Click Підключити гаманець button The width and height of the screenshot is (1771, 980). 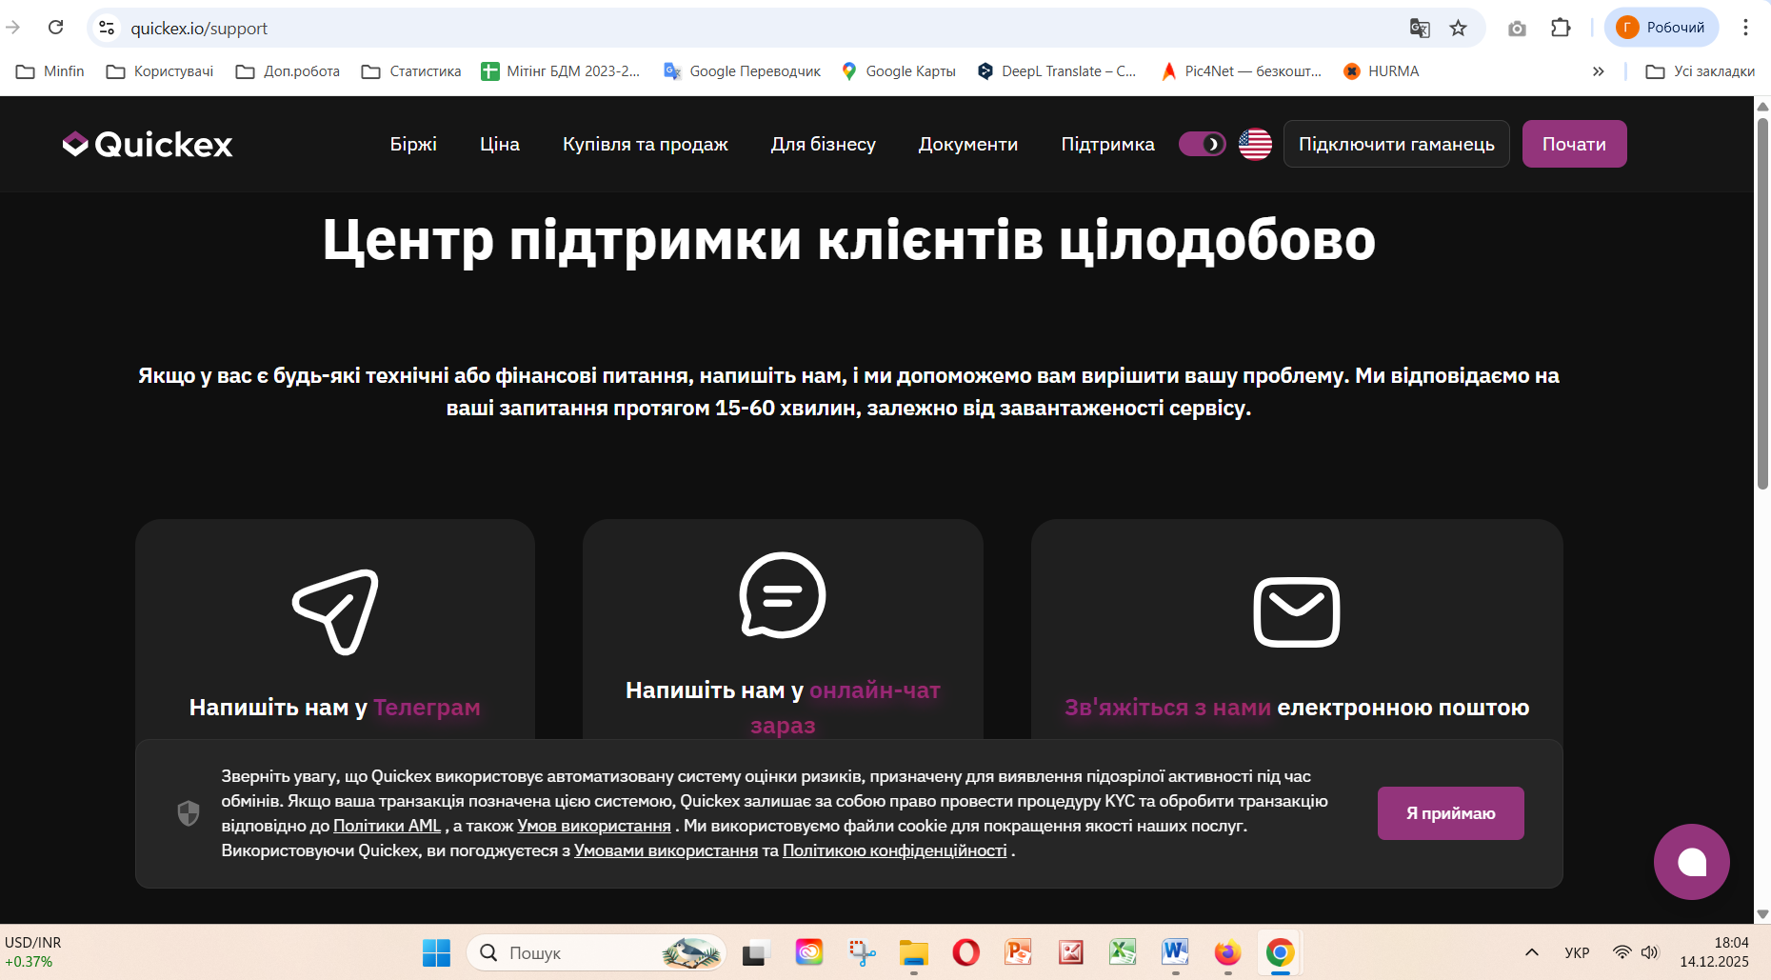click(x=1397, y=144)
